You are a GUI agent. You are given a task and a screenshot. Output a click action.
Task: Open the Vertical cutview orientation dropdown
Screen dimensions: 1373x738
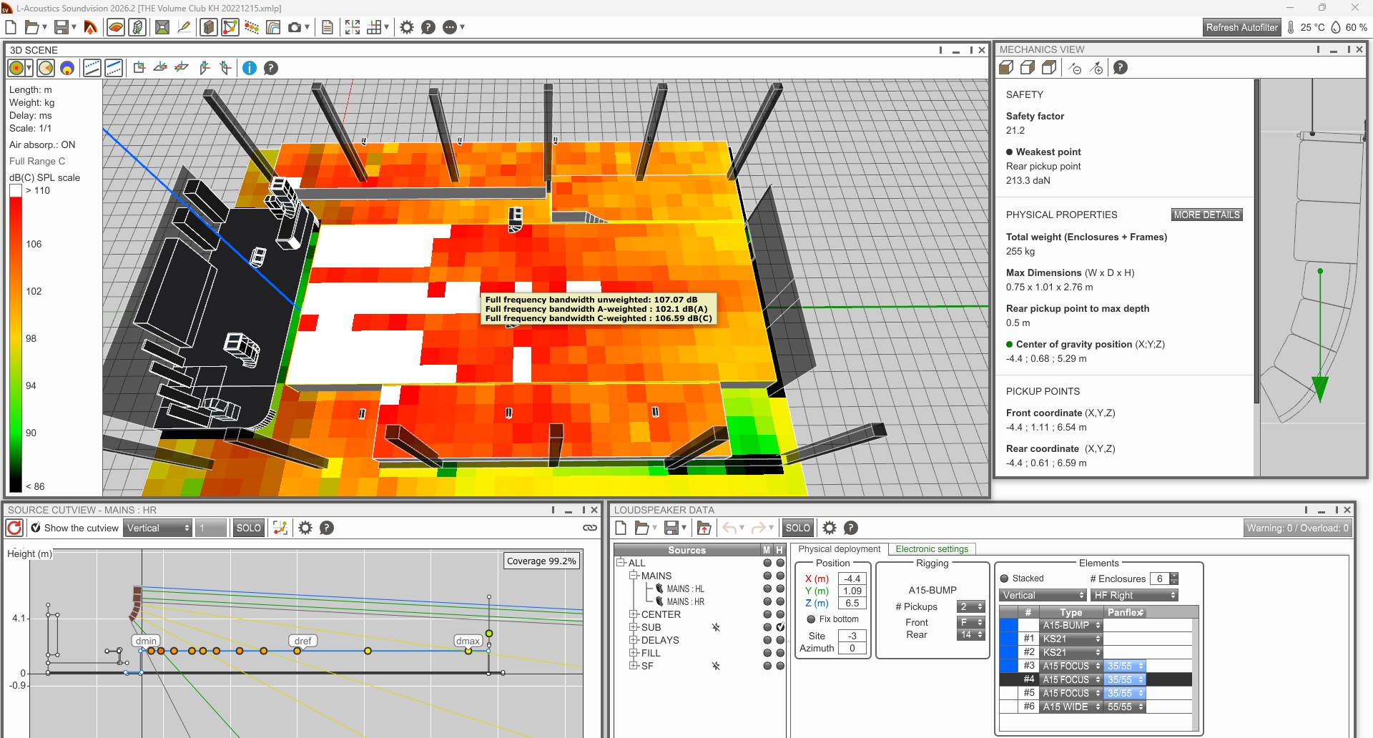158,528
